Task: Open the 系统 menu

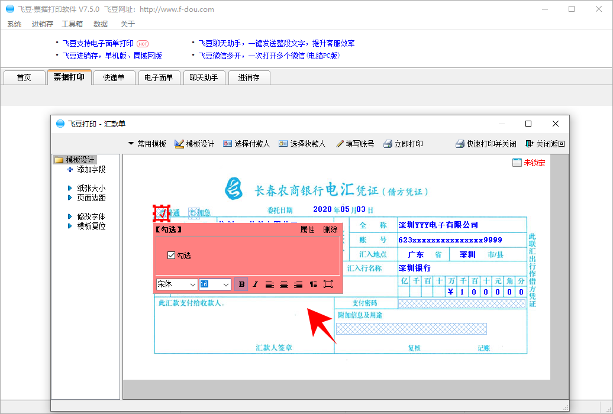Action: click(14, 24)
